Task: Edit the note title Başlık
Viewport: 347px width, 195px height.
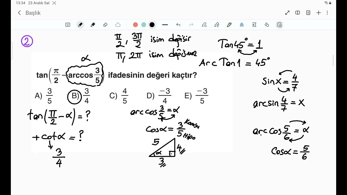Action: 33,13
